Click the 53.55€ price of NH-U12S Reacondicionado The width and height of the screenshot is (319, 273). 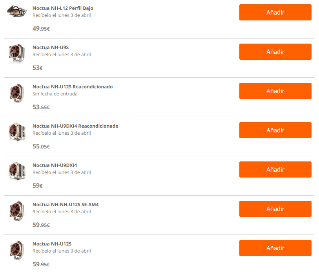click(41, 107)
